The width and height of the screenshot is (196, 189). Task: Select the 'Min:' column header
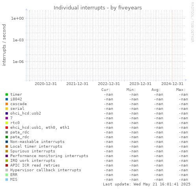131,90
